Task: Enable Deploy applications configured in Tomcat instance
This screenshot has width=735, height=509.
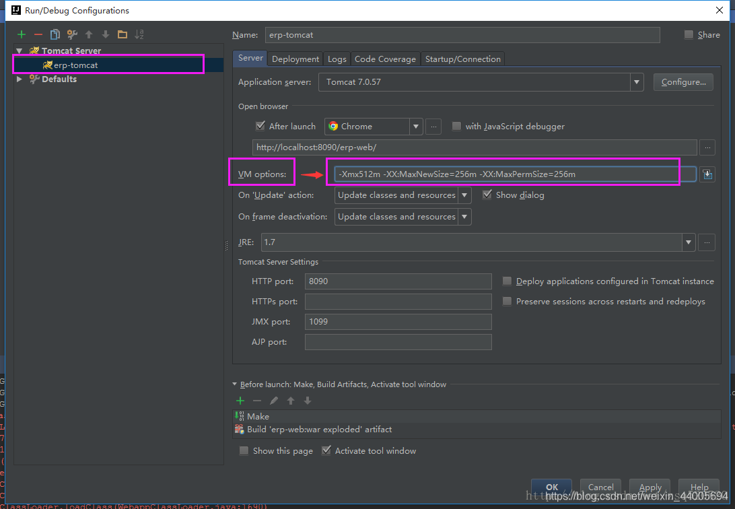Action: coord(507,281)
